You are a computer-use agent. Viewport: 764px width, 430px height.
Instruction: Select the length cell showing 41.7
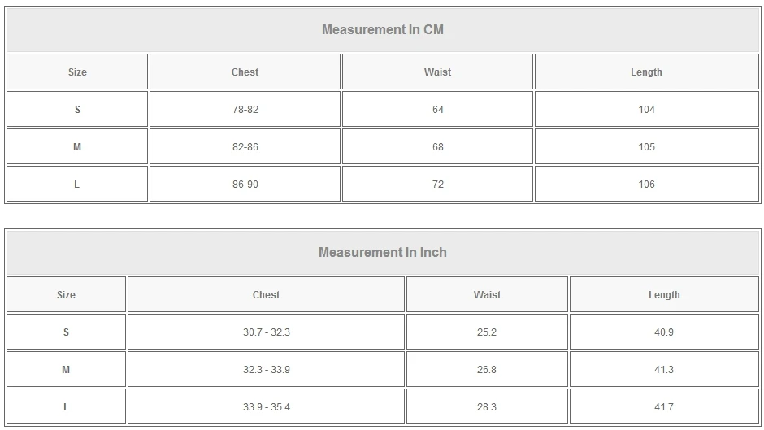coord(664,407)
